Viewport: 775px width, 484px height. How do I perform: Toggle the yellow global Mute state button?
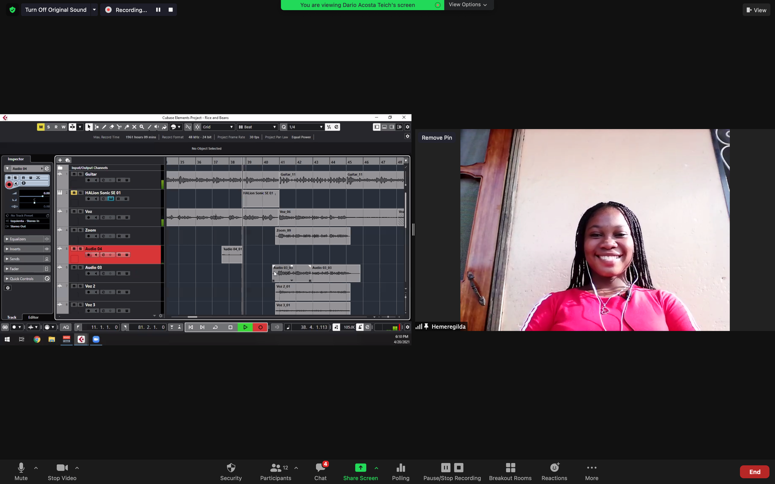[41, 127]
